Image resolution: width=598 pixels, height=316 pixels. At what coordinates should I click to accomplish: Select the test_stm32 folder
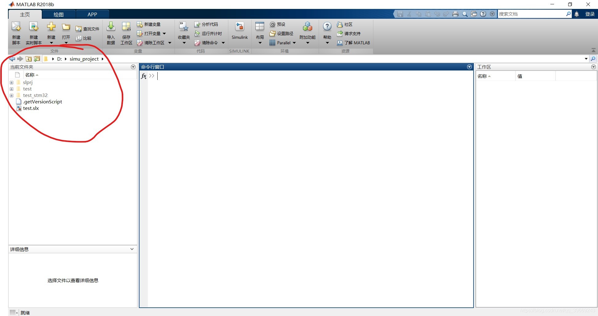point(35,95)
